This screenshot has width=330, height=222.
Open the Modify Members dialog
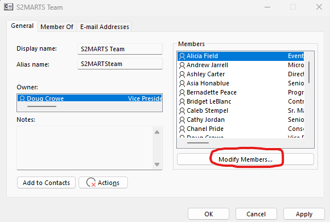pos(245,159)
